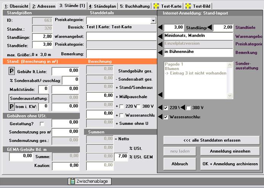Click the Standtiefe input field with 3,00
Image resolution: width=264 pixels, height=188 pixels.
42,45
